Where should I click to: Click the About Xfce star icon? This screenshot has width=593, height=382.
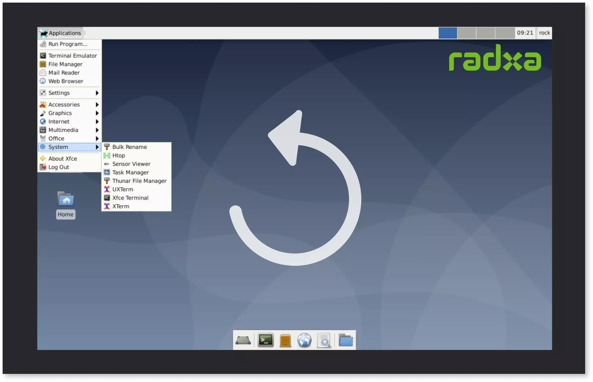[43, 159]
